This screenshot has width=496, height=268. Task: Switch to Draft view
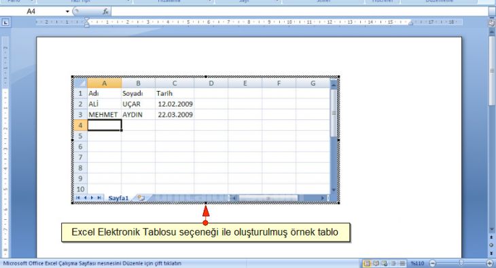point(402,263)
